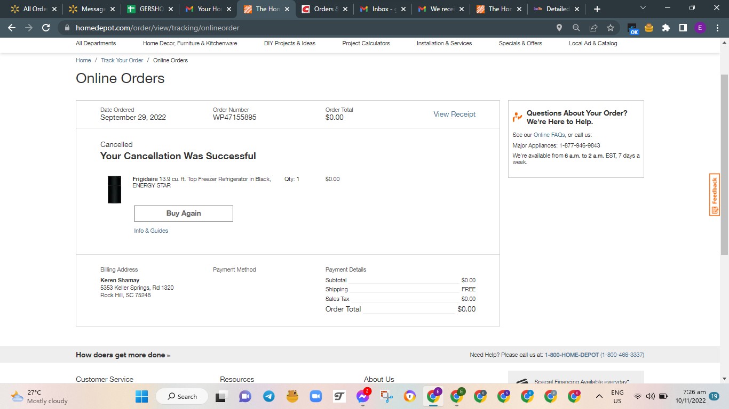729x409 pixels.
Task: Go to Track Your Order breadcrumb
Action: click(122, 60)
